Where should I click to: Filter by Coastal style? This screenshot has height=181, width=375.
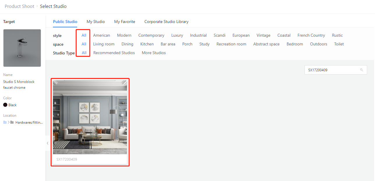(284, 35)
